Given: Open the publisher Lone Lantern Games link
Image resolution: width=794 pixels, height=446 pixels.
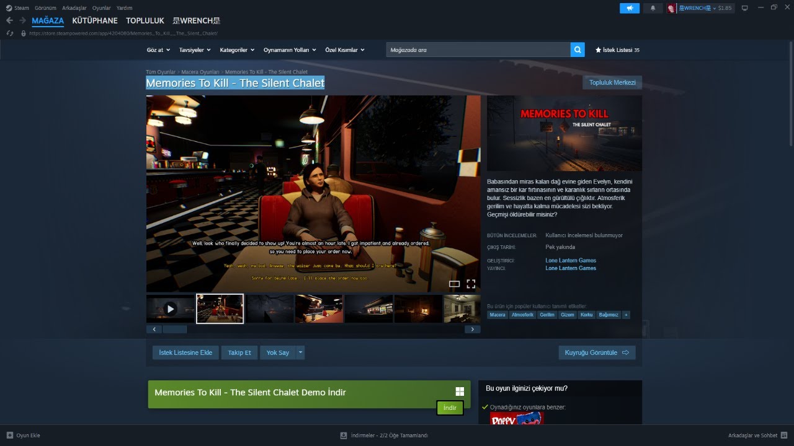Looking at the screenshot, I should click(x=571, y=268).
